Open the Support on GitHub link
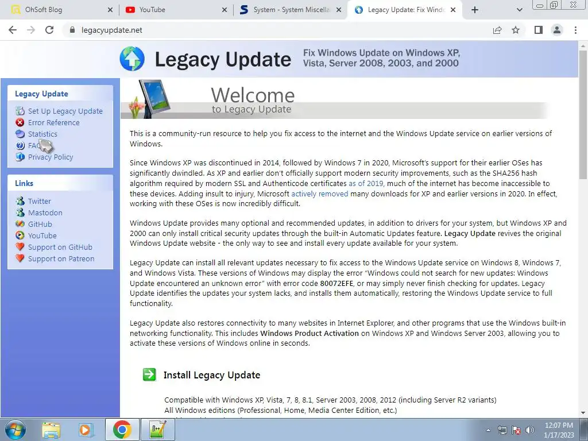This screenshot has height=441, width=588. pyautogui.click(x=60, y=247)
